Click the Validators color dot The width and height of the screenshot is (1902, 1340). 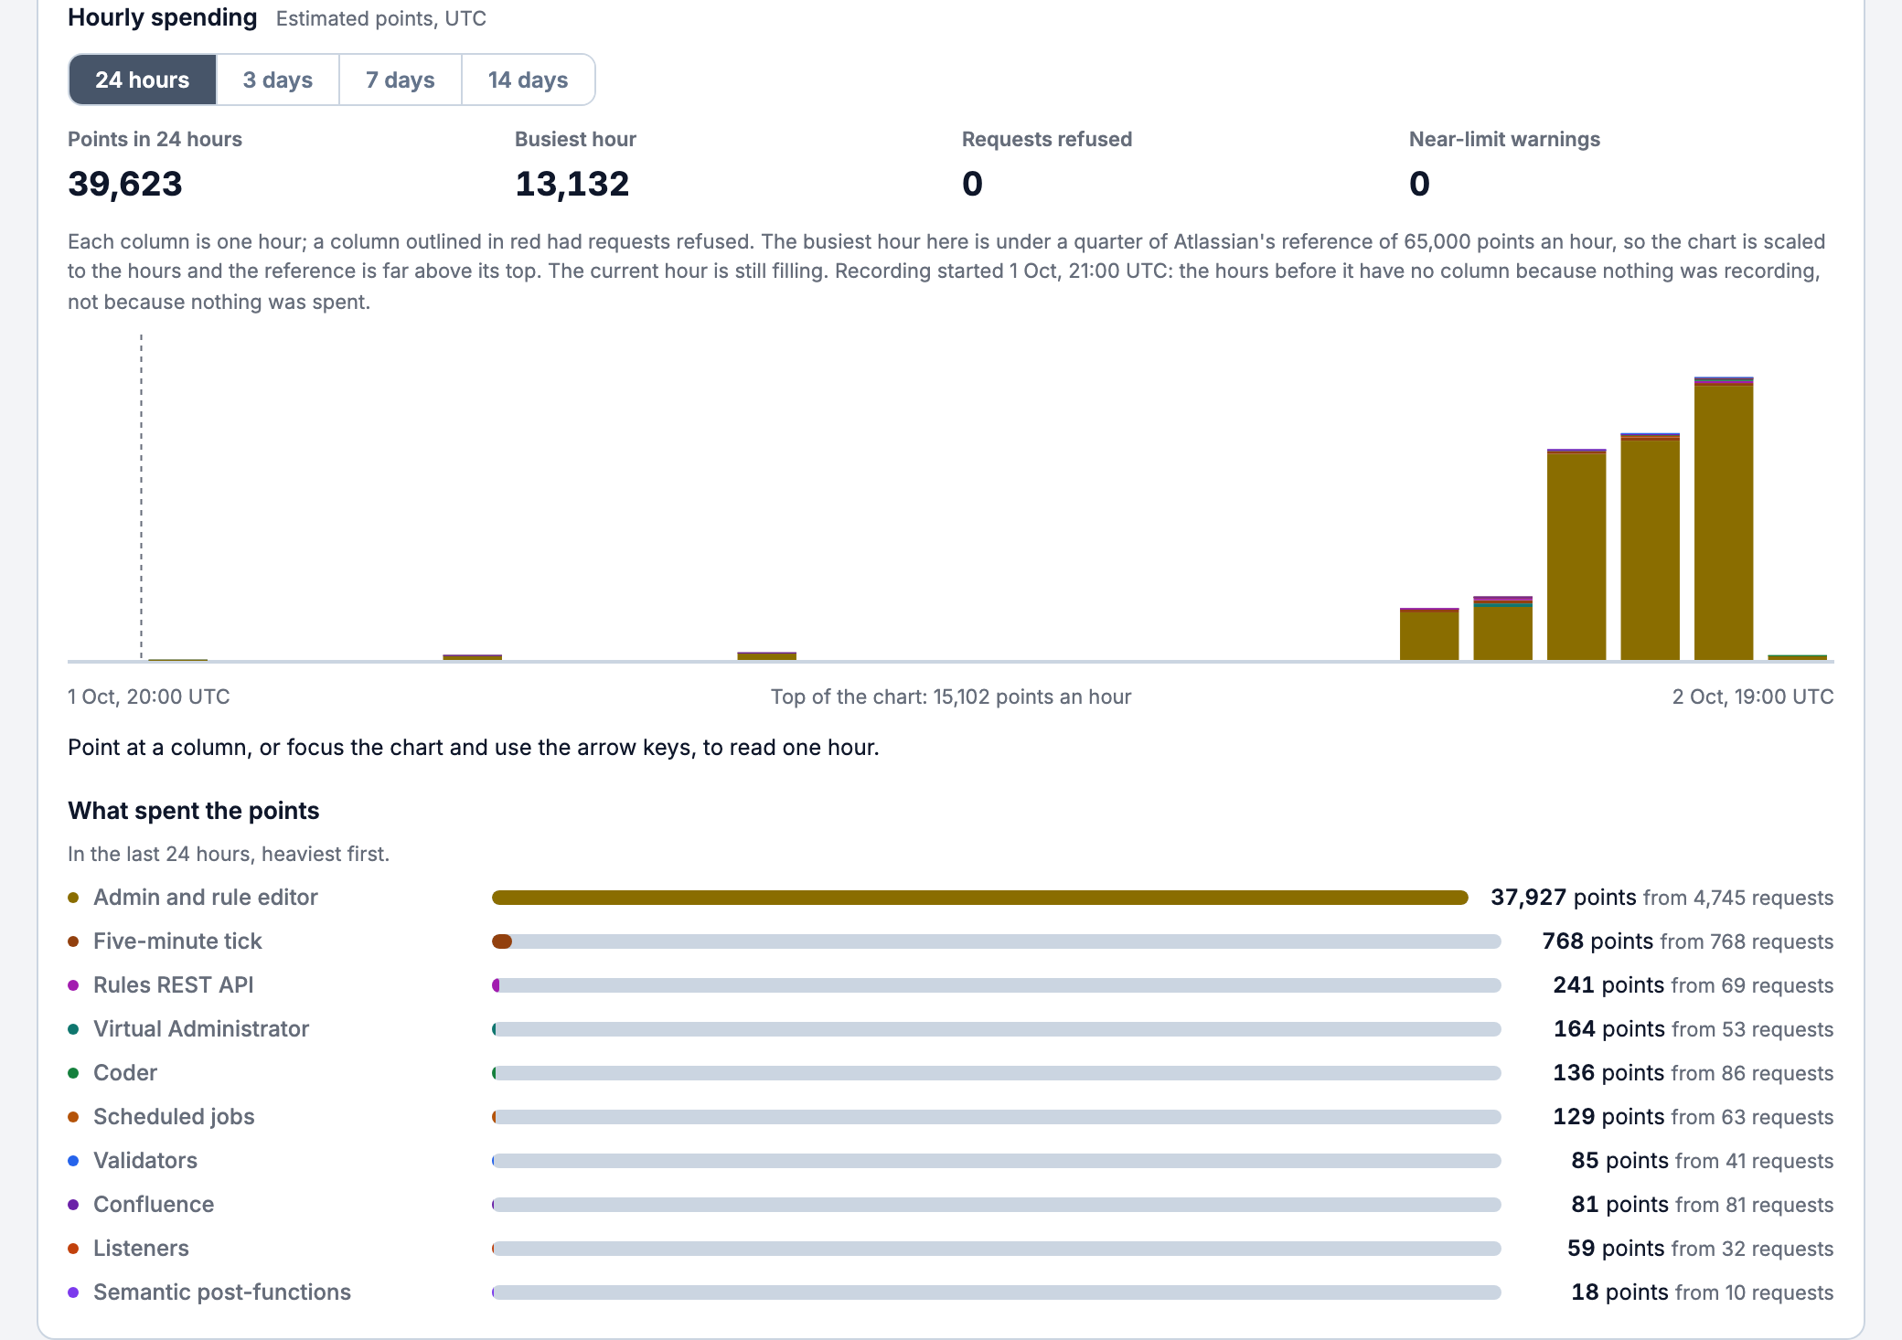tap(73, 1161)
